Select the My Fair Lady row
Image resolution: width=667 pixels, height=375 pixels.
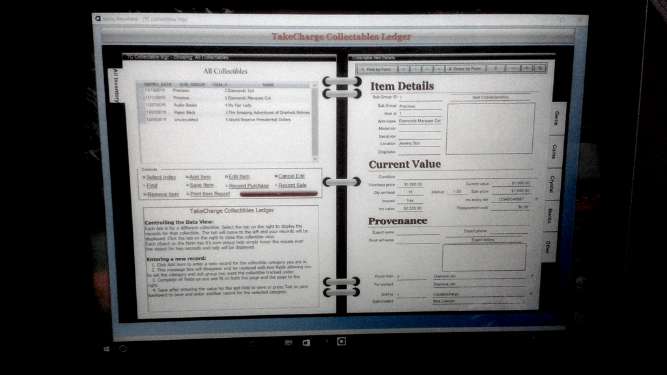238,105
